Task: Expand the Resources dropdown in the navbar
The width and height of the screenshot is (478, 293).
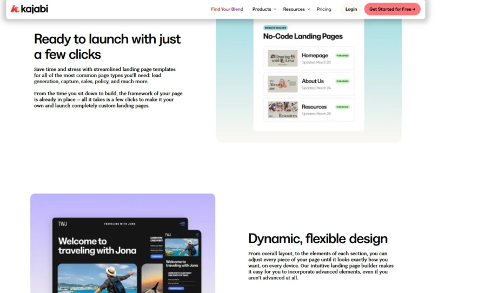Action: [x=296, y=9]
